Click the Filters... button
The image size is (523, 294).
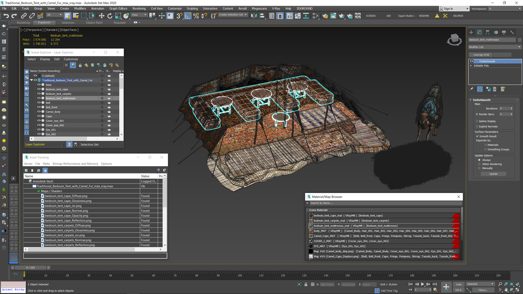point(483,290)
